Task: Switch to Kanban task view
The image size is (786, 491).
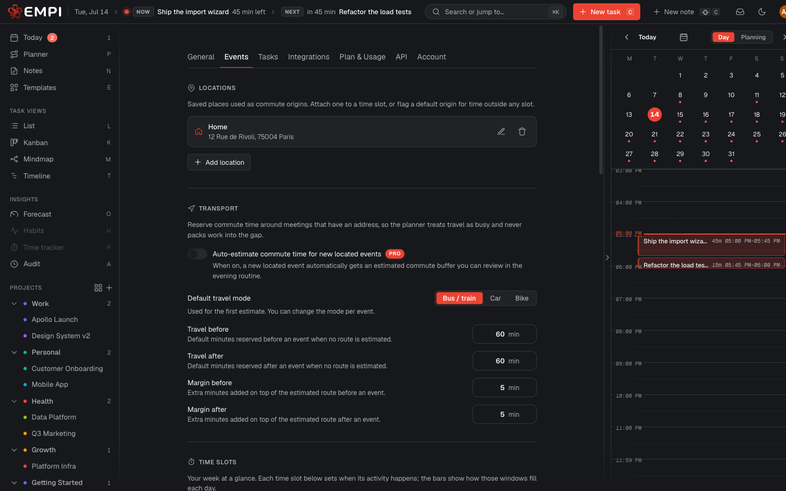Action: coord(60,142)
